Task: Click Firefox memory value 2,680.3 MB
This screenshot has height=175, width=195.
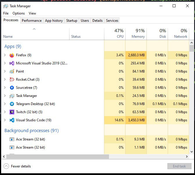Action: (x=136, y=55)
